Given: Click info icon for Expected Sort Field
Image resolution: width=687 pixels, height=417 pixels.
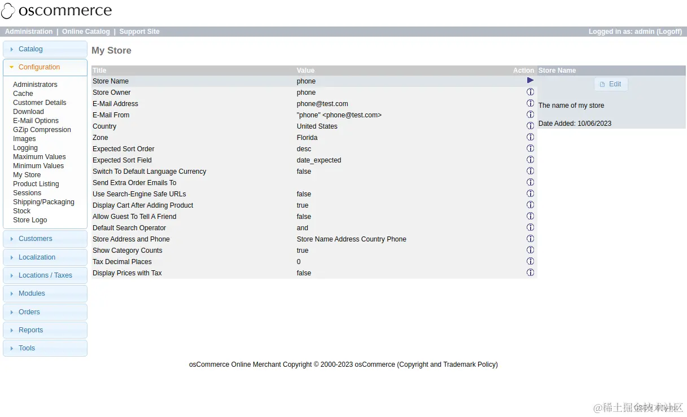Looking at the screenshot, I should [530, 160].
